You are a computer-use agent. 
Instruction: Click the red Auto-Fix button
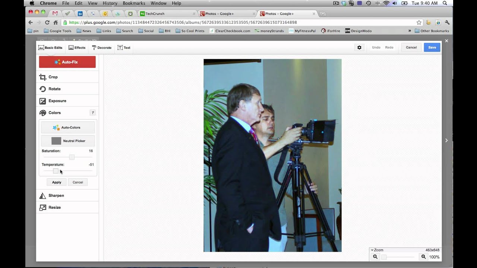67,62
